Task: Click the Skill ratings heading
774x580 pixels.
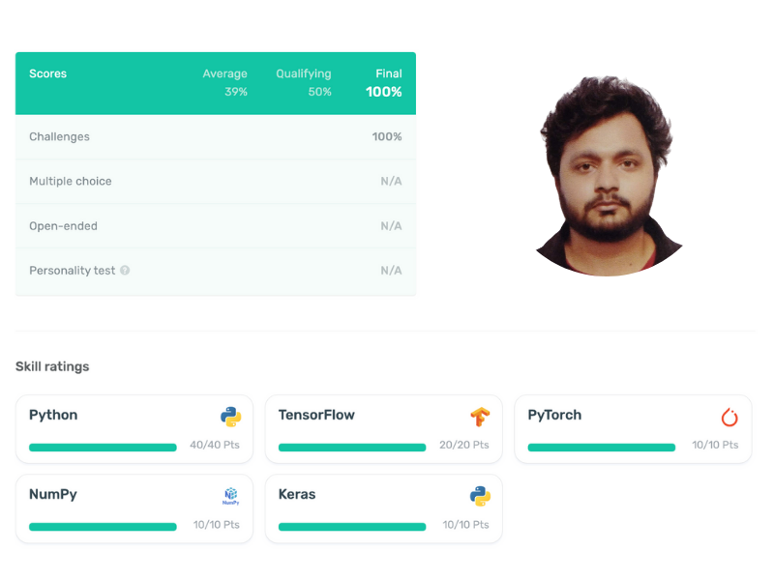Action: click(x=52, y=366)
